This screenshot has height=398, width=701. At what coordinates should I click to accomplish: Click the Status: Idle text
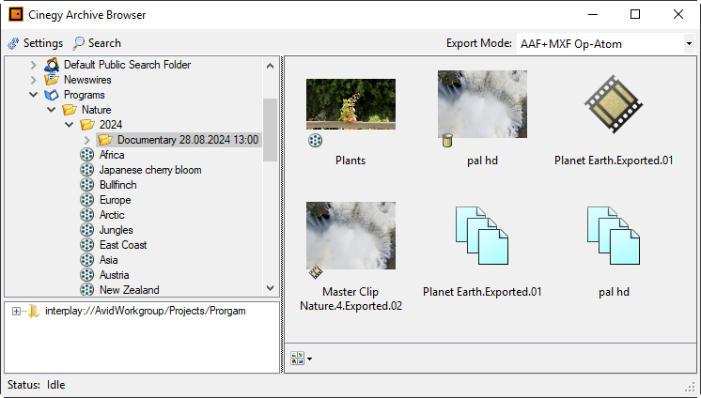pyautogui.click(x=37, y=385)
